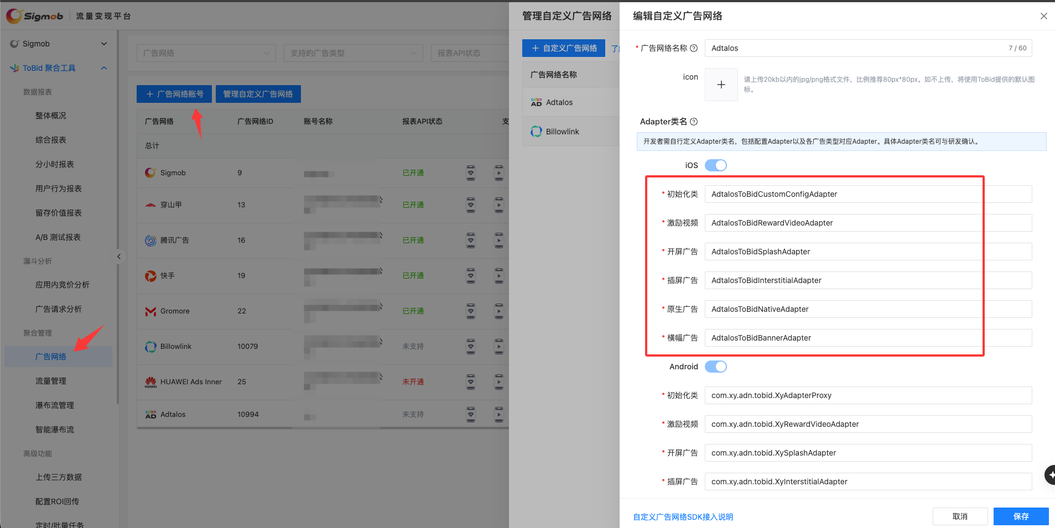Open the 自定义广告网络SDK接入说明 link
The width and height of the screenshot is (1055, 528).
coord(683,517)
